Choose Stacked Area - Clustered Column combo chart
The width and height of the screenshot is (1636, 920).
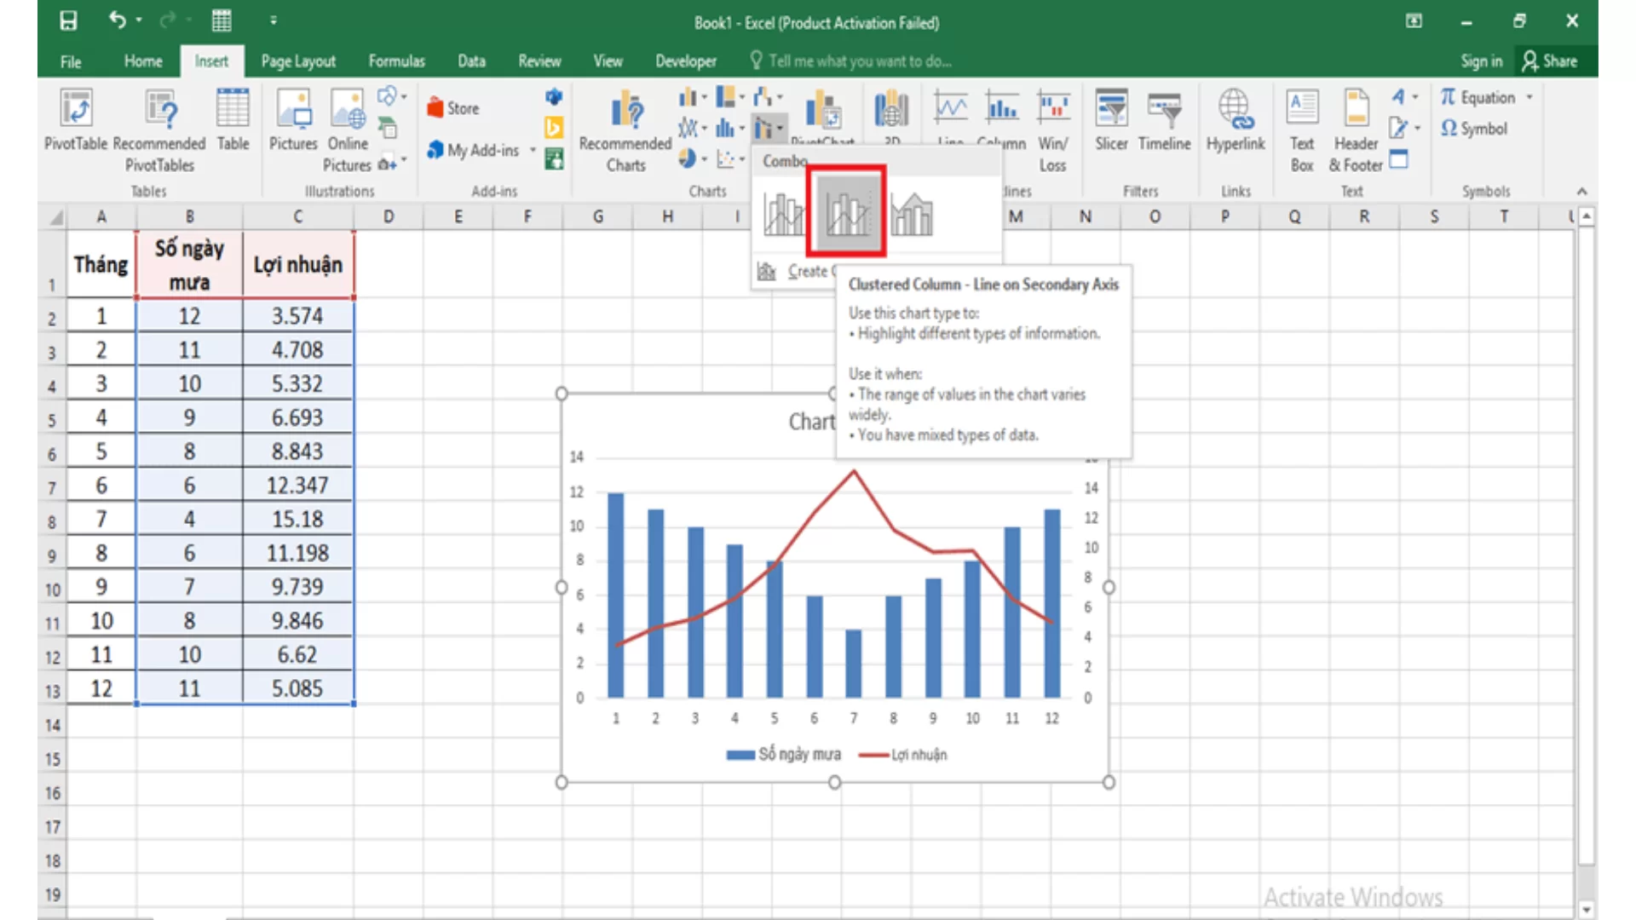pyautogui.click(x=912, y=214)
